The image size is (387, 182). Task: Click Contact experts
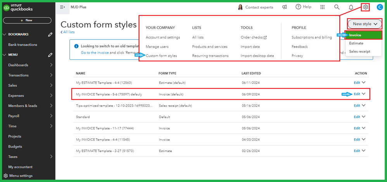pyautogui.click(x=259, y=7)
